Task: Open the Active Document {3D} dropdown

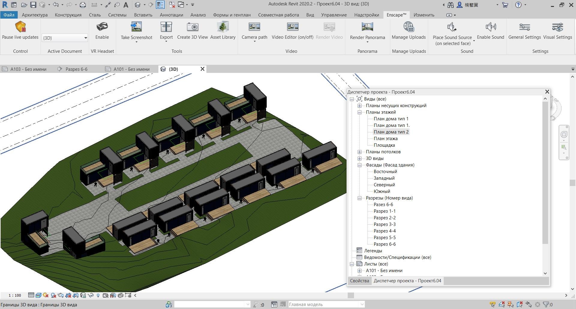Action: point(64,38)
